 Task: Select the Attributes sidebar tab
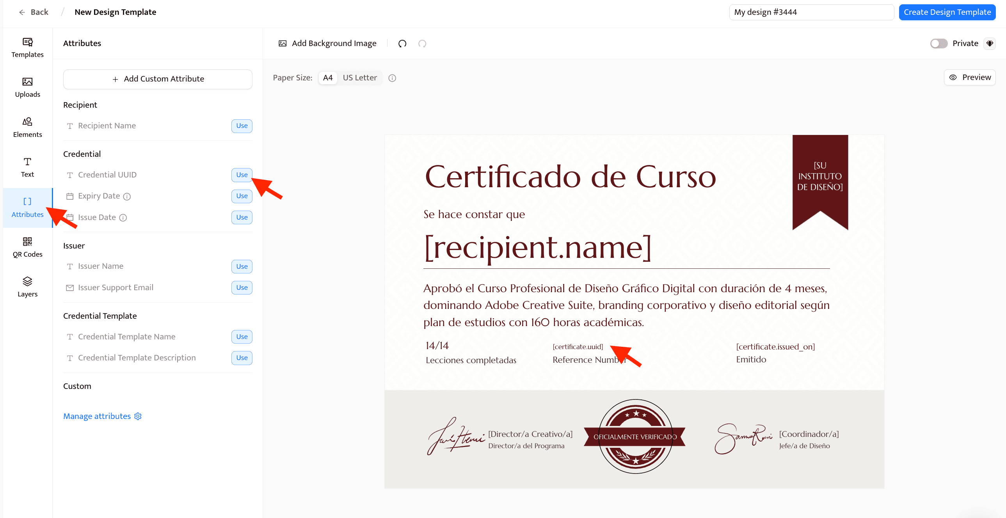(27, 207)
